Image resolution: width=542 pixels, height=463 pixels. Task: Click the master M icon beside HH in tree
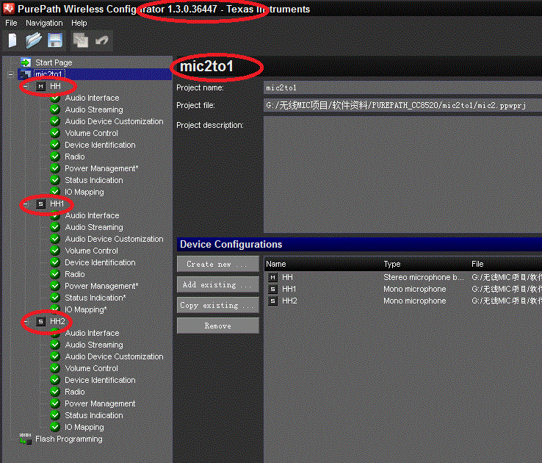[41, 86]
